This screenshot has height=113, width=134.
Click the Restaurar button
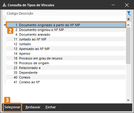(33, 107)
